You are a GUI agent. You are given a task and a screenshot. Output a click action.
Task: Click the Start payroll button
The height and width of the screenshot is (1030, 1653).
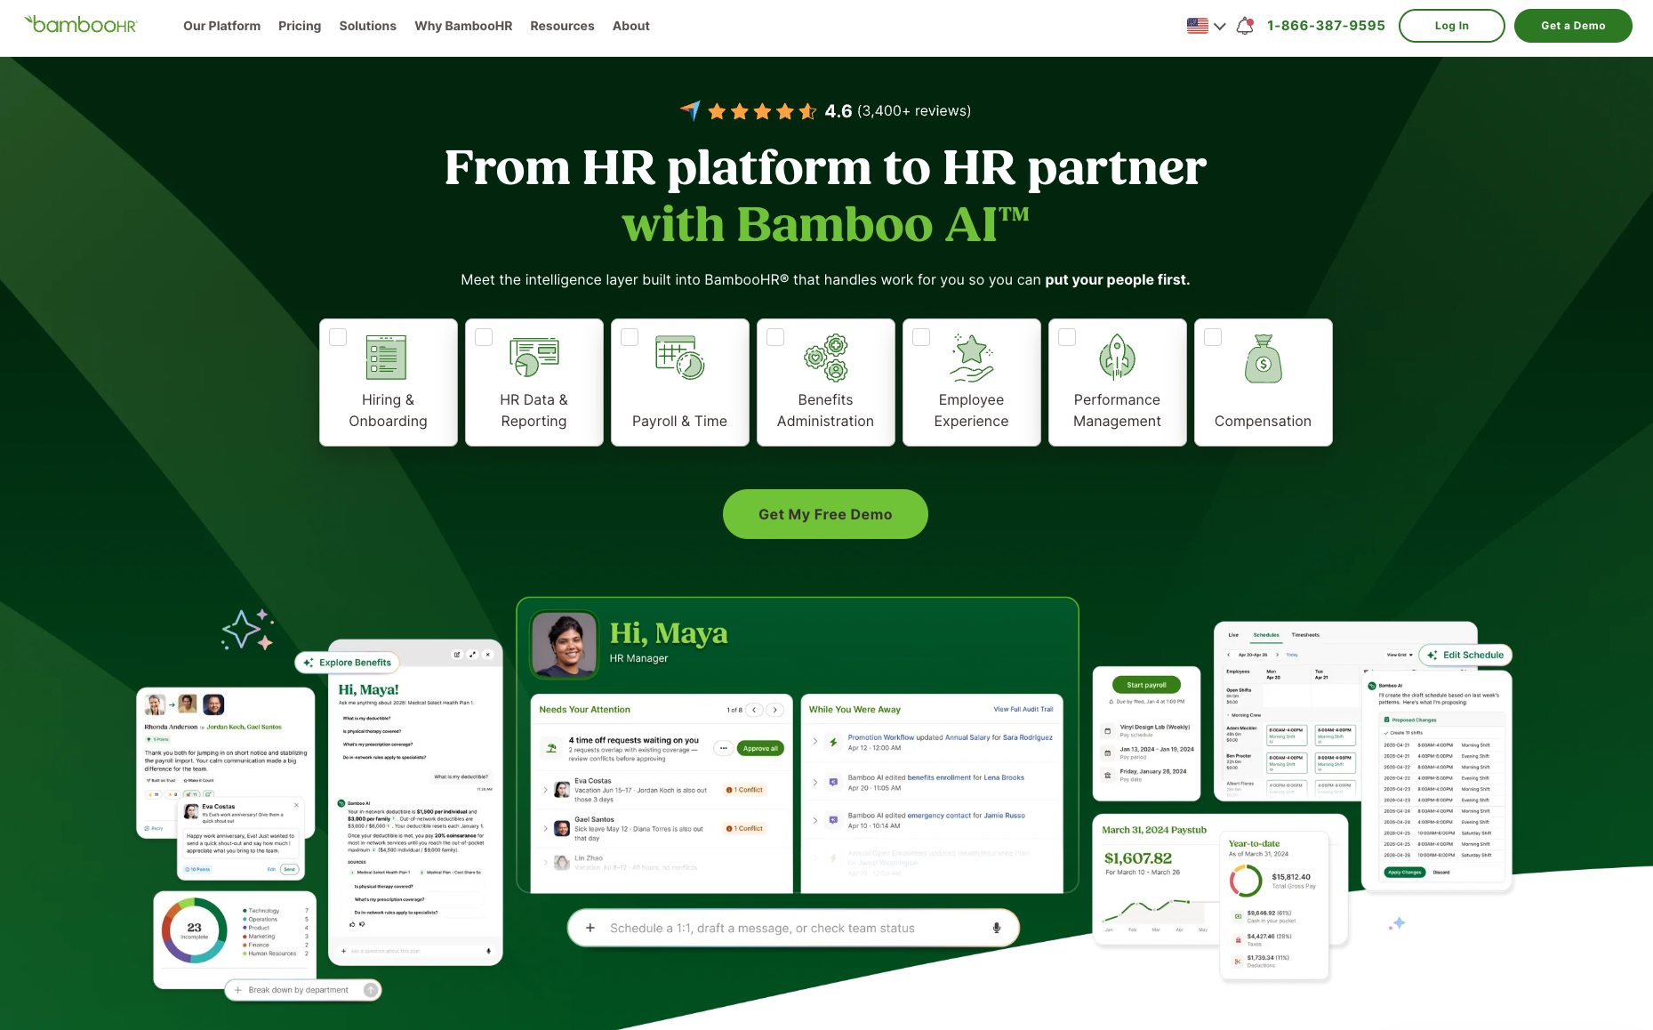tap(1146, 685)
